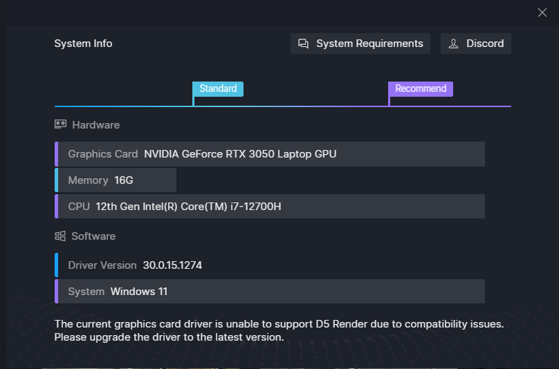Click the Software section heading

coord(93,236)
